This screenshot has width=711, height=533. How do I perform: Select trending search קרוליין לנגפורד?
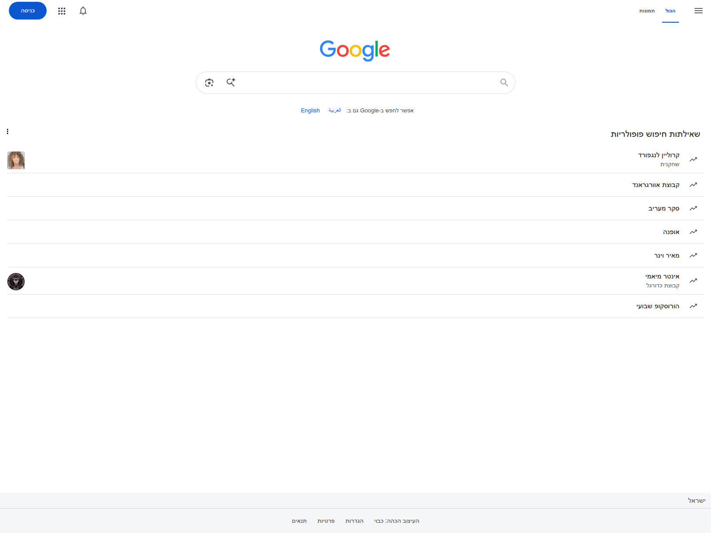click(355, 159)
